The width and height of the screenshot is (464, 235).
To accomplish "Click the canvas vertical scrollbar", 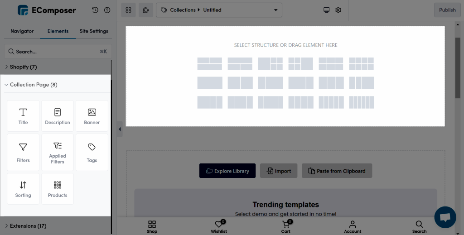I will [x=458, y=68].
